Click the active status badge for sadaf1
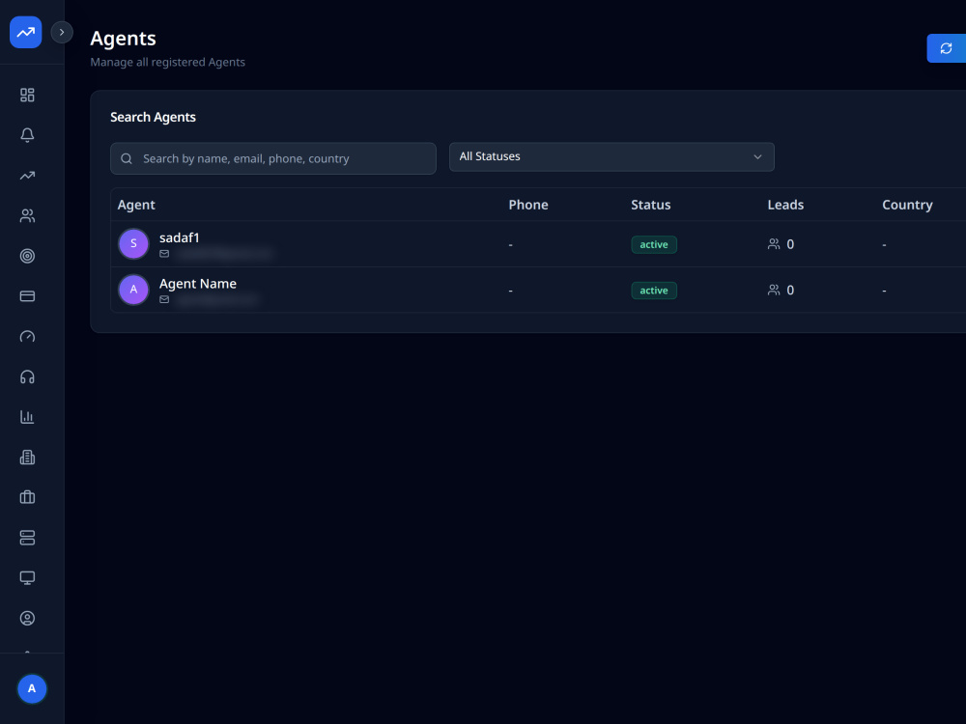The height and width of the screenshot is (724, 966). pos(654,244)
